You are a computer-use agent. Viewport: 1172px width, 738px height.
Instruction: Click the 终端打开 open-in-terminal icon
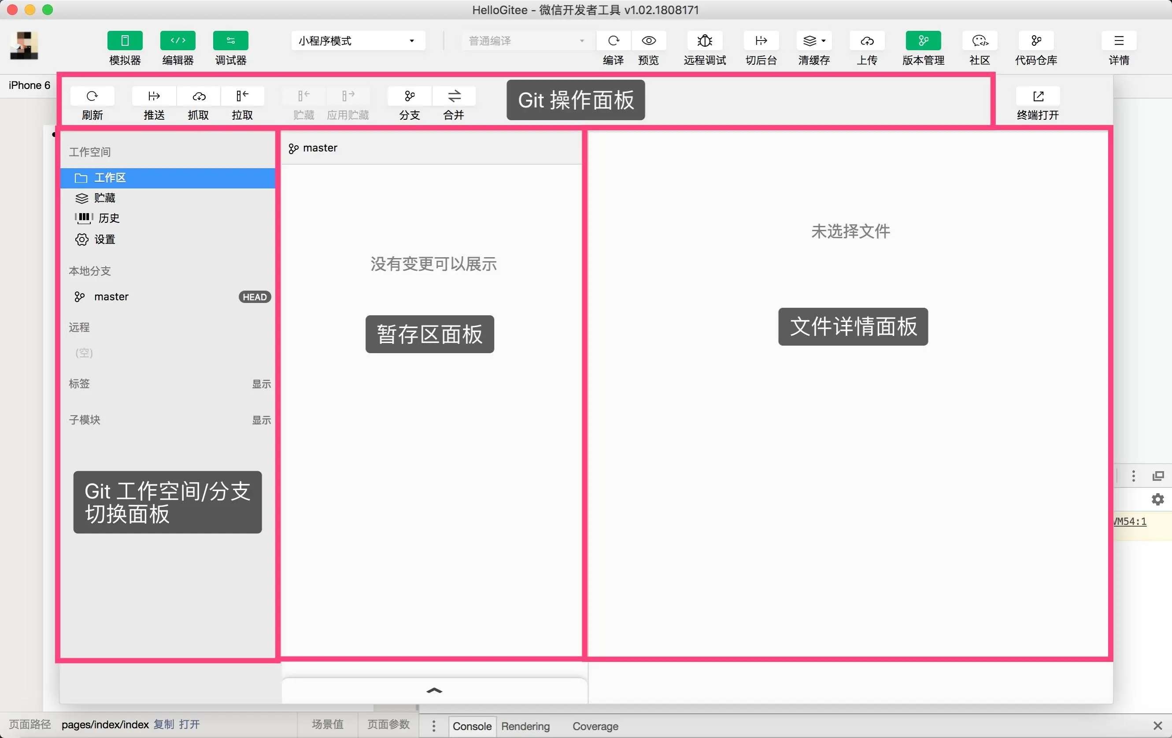click(x=1038, y=96)
